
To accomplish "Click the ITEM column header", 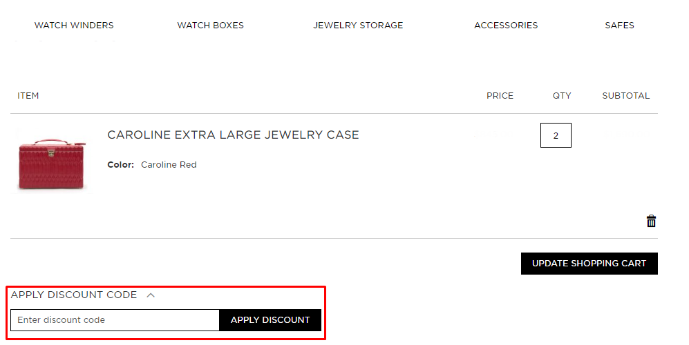I will coord(28,96).
